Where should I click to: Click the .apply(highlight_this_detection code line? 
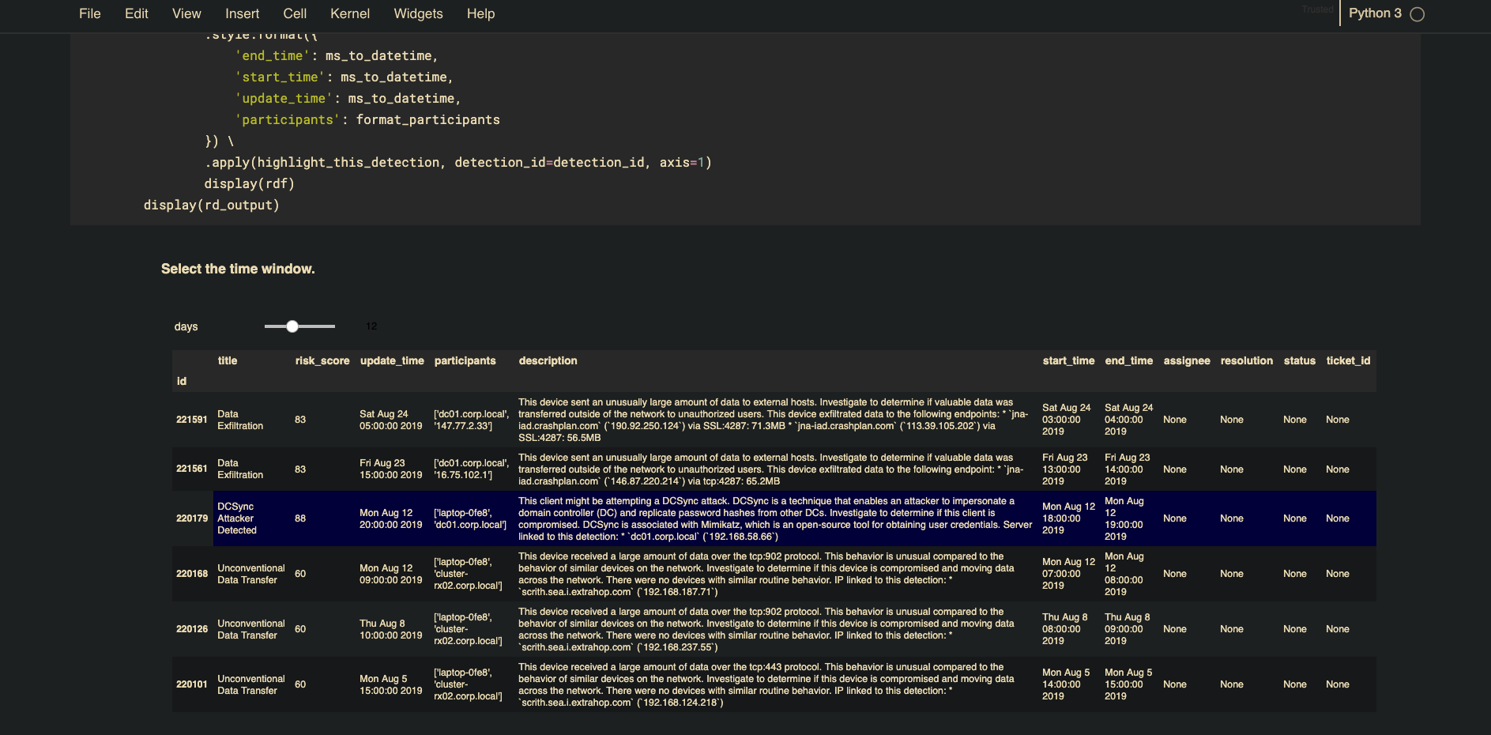(x=458, y=162)
